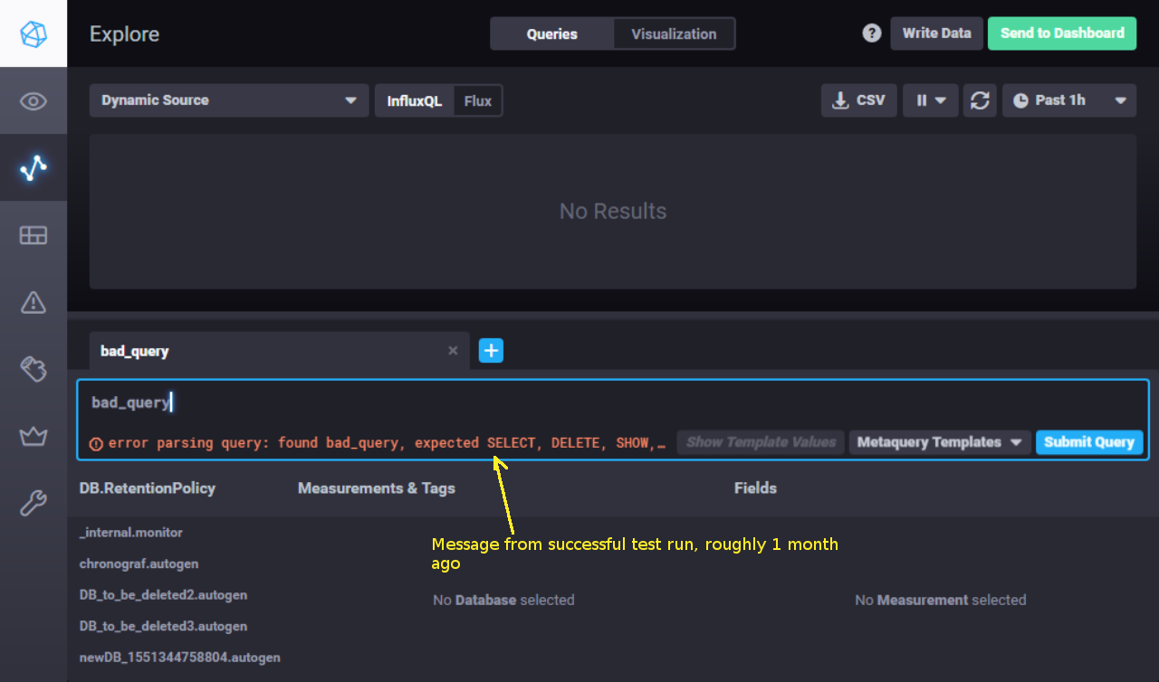Expand the Metaquery Templates dropdown
This screenshot has height=682, width=1159.
click(x=939, y=442)
